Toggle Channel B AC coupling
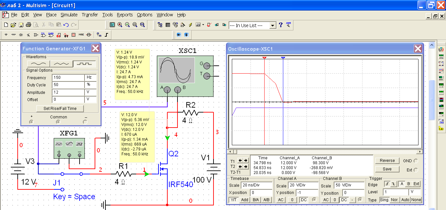The width and height of the screenshot is (446, 210). coord(326,200)
